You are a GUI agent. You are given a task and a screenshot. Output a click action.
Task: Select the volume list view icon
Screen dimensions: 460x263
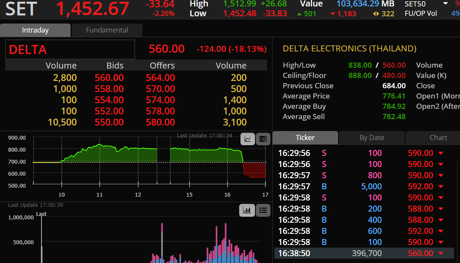(x=263, y=210)
